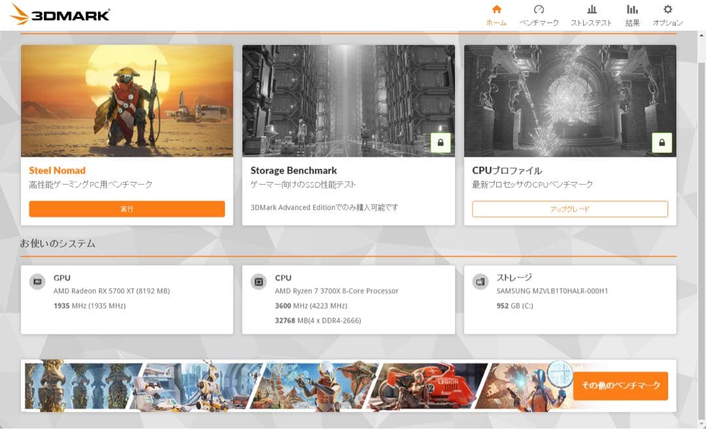
Task: Switch to 結果 tab label
Action: point(632,23)
